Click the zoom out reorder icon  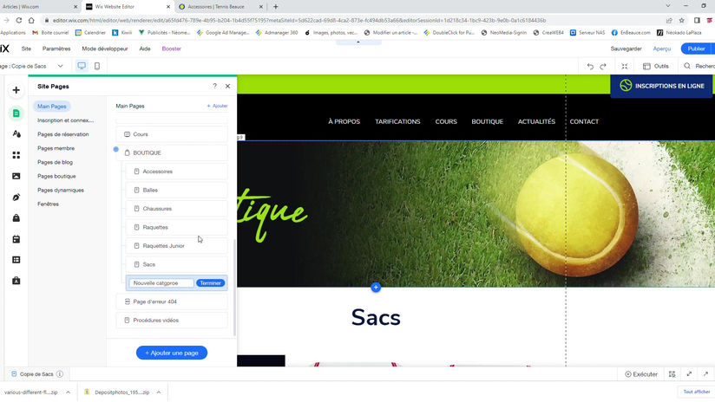625,67
